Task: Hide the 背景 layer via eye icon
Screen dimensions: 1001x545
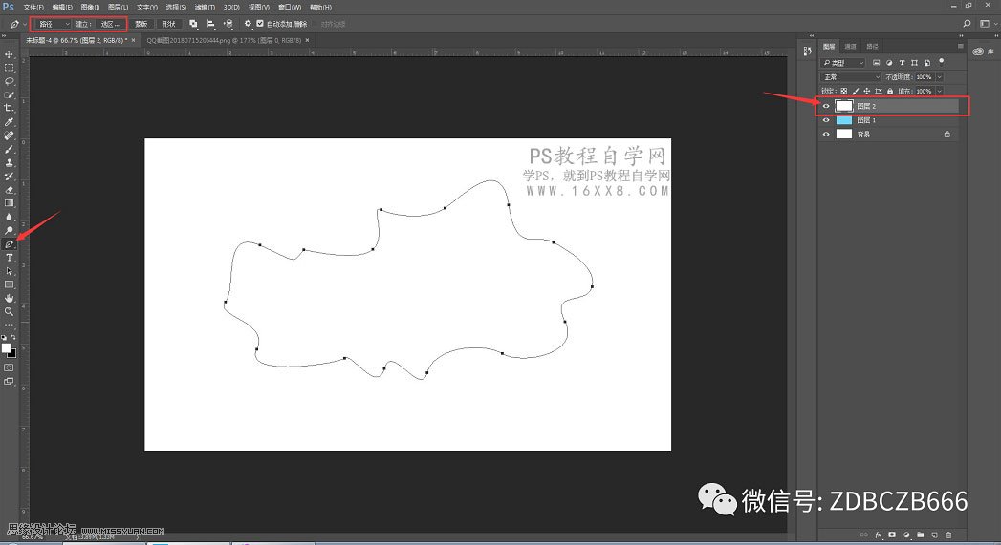Action: click(x=826, y=134)
